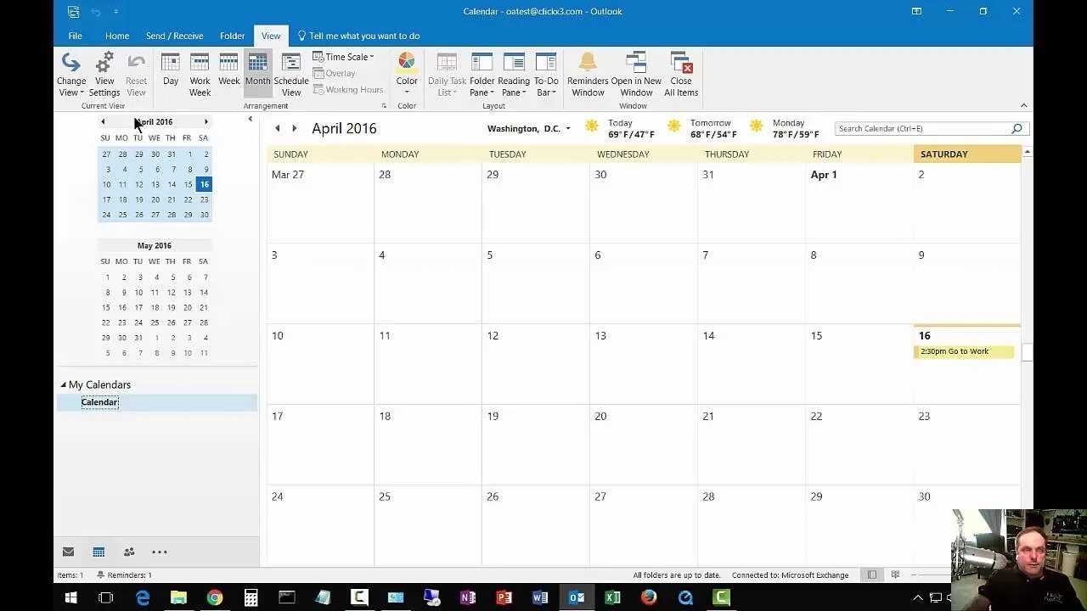Switch to People navigation

[x=129, y=552]
